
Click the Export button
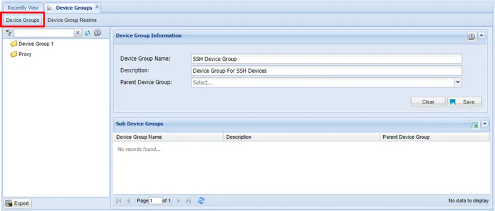coord(17,203)
